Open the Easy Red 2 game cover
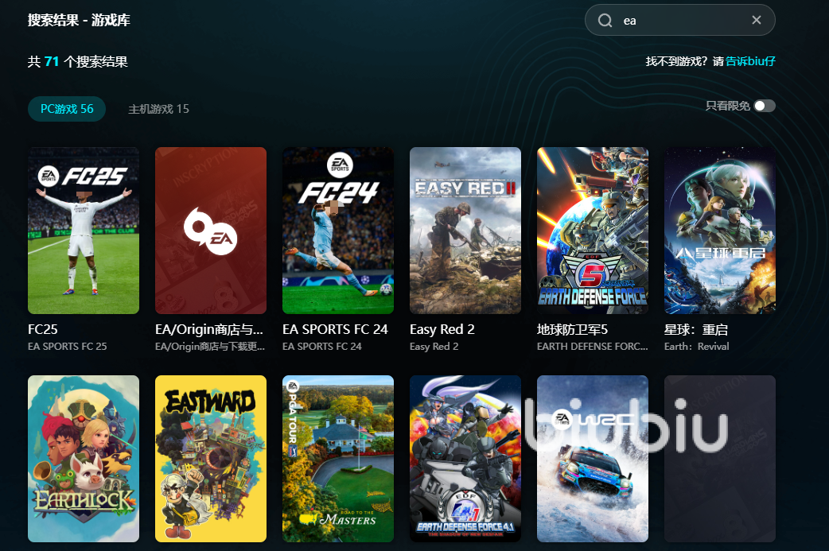 (465, 231)
